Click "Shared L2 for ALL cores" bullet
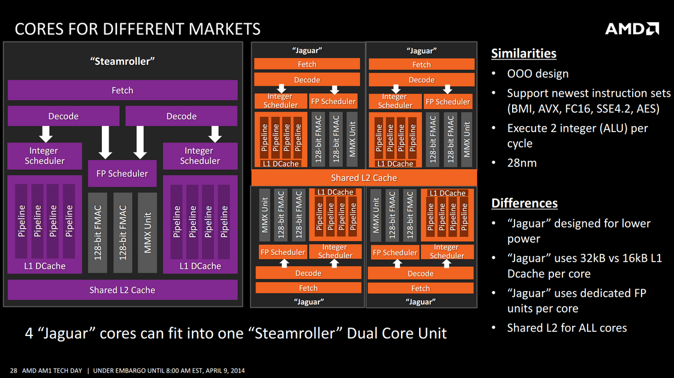Screen dimensions: 674x378 click(567, 328)
